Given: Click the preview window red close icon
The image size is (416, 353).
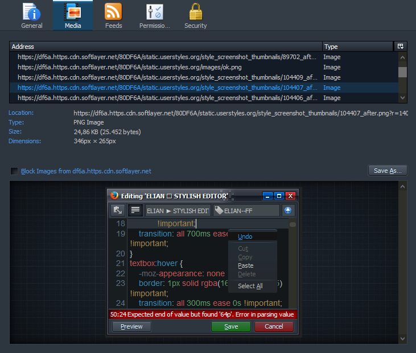Looking at the screenshot, I should pyautogui.click(x=290, y=196).
